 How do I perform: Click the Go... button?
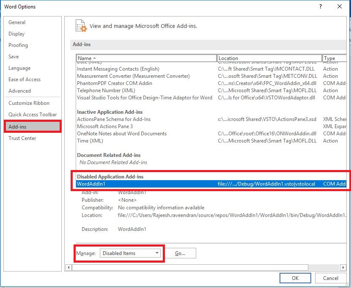tap(180, 253)
